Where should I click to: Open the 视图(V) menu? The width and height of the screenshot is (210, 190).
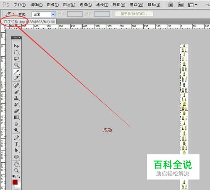pos(119,5)
